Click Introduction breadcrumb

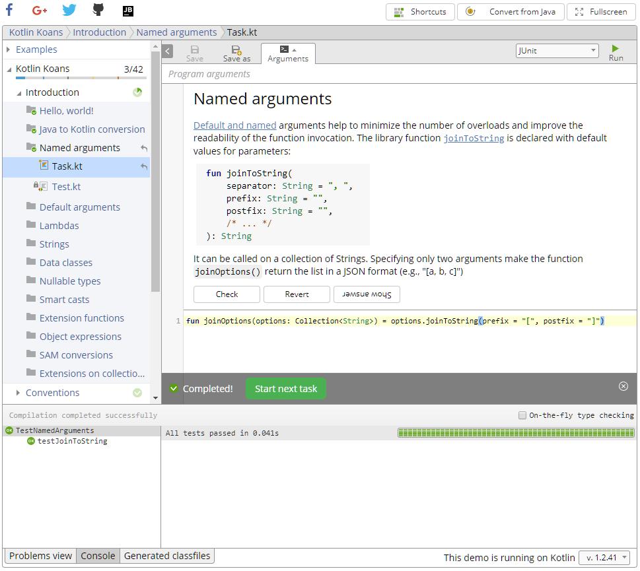[99, 32]
